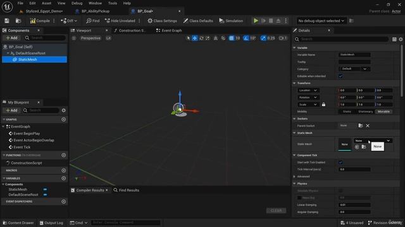The width and height of the screenshot is (405, 227).
Task: Add a new macro with plus icon
Action: (x=63, y=170)
